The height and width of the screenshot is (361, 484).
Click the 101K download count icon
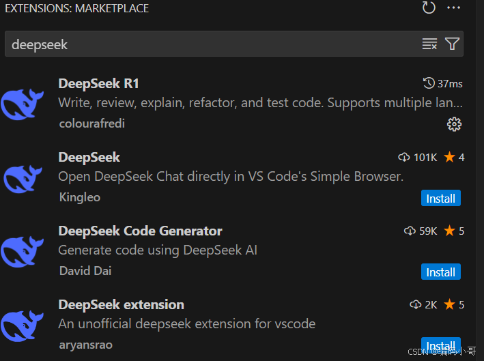[403, 158]
